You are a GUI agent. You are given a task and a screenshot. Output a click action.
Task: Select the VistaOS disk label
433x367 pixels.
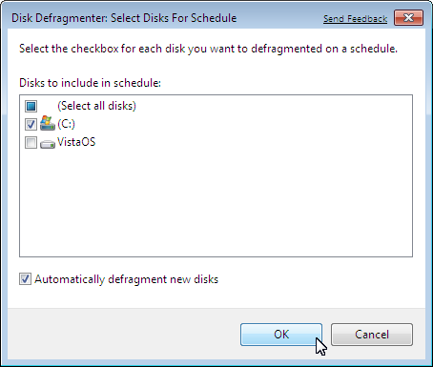76,142
